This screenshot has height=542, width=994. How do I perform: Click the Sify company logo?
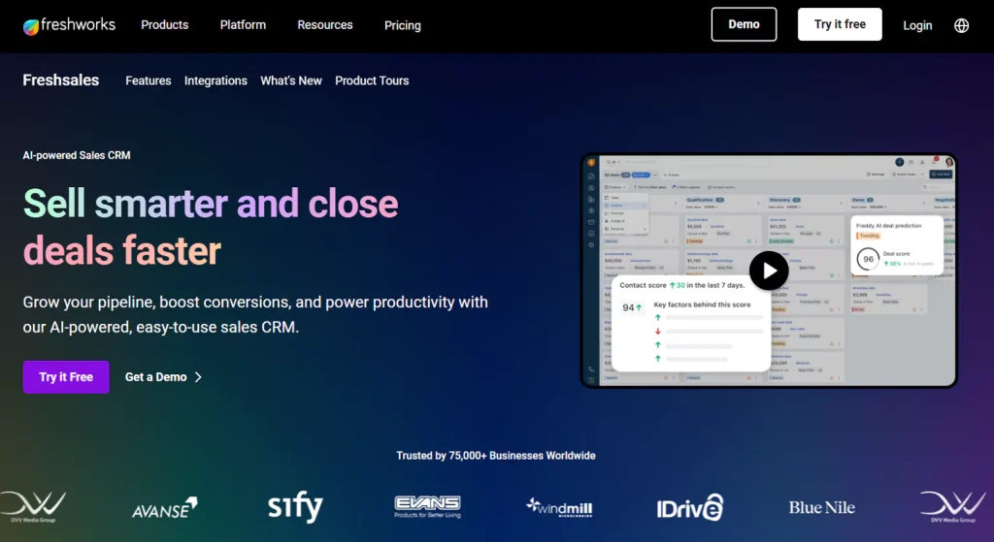coord(295,506)
